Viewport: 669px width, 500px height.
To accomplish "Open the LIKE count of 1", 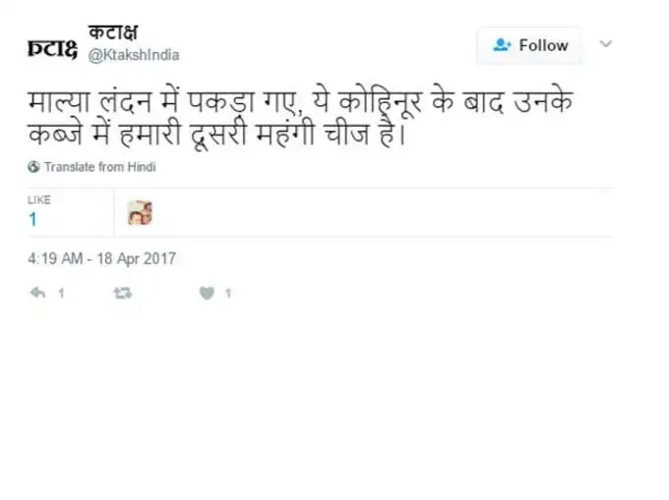I will [x=32, y=220].
